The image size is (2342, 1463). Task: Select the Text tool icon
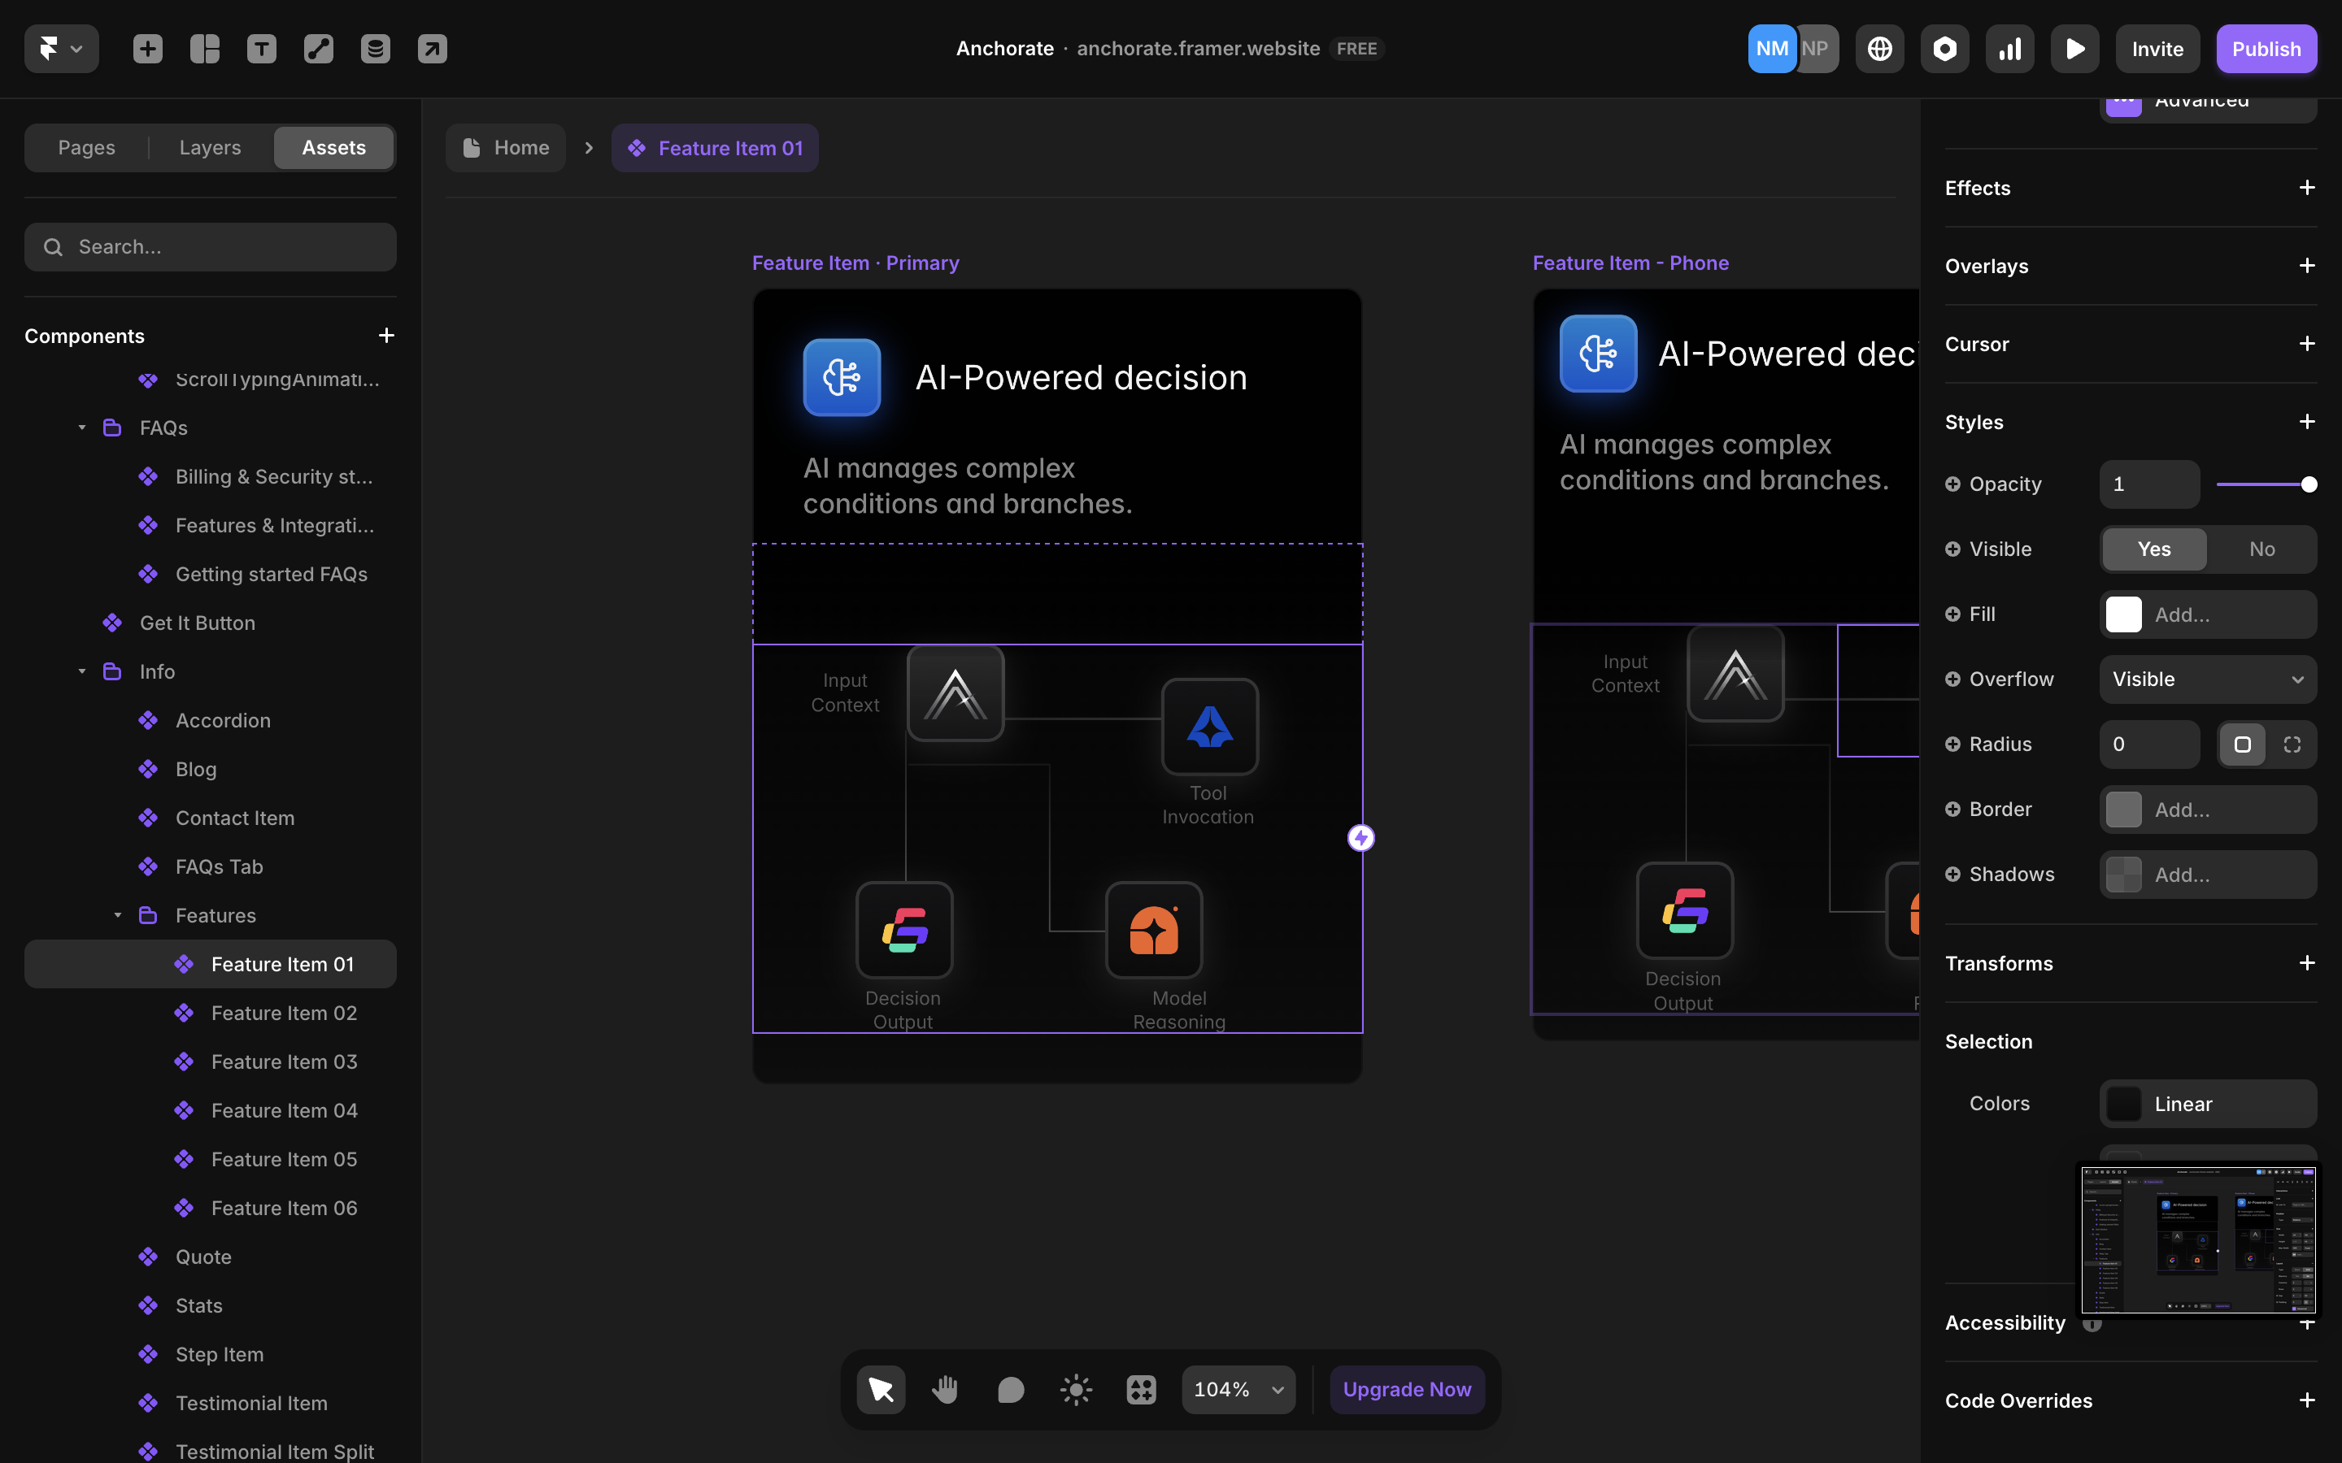click(261, 49)
